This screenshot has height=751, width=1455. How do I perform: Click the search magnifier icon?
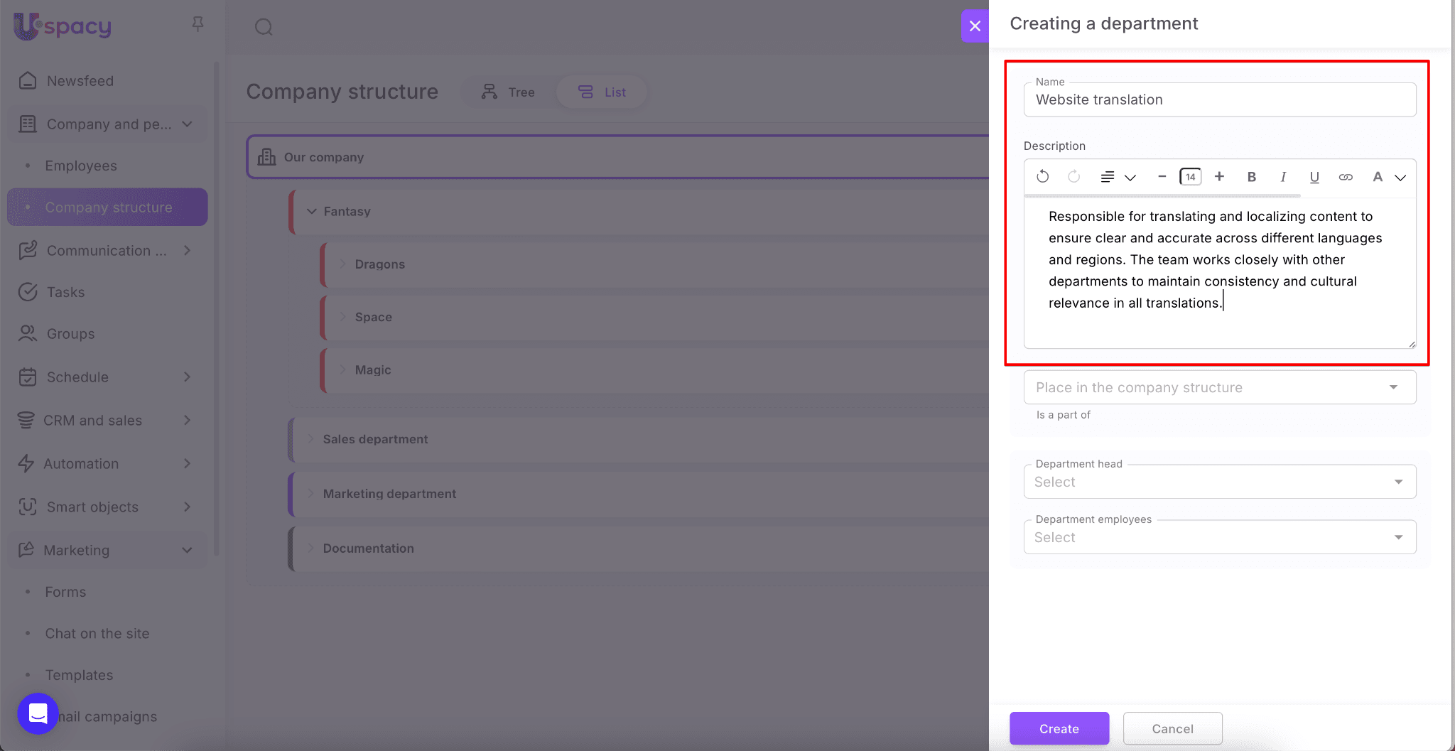264,27
